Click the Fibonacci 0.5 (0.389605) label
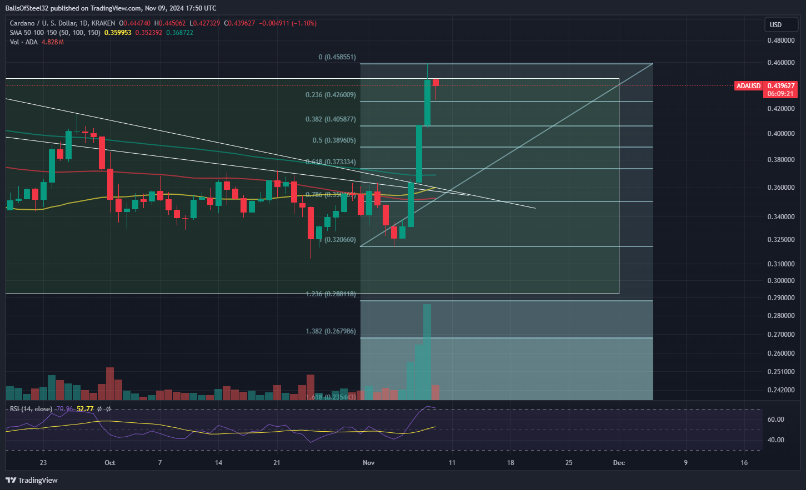 [x=334, y=140]
